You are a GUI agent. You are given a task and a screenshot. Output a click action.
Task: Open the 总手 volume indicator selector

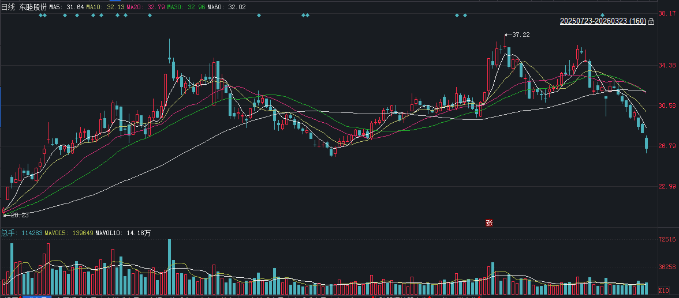pos(8,233)
